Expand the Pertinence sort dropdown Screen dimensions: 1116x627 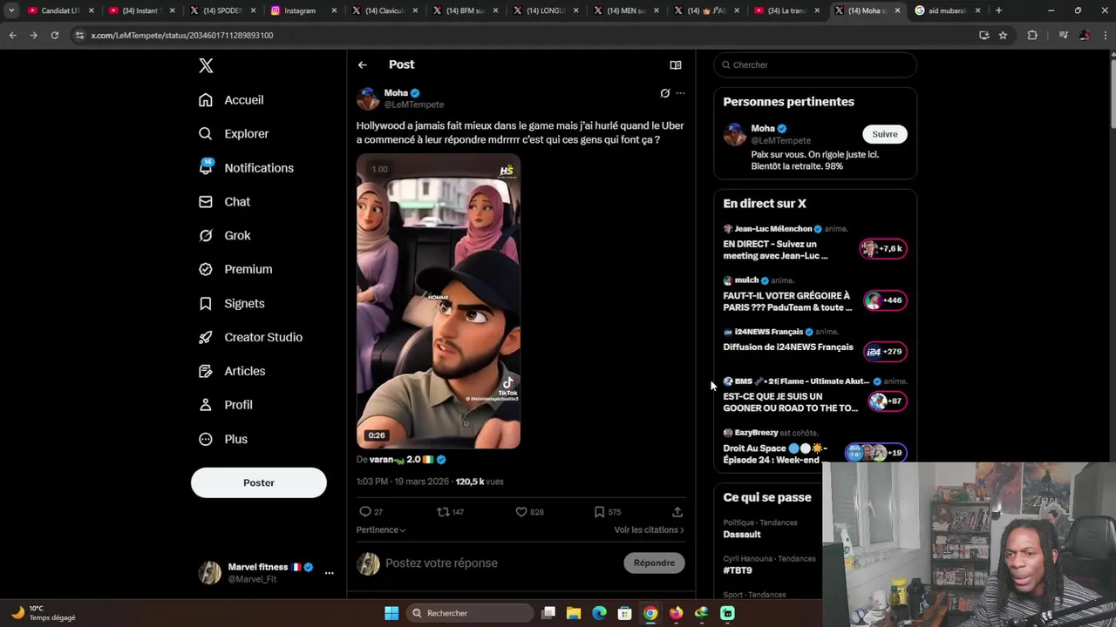click(380, 529)
